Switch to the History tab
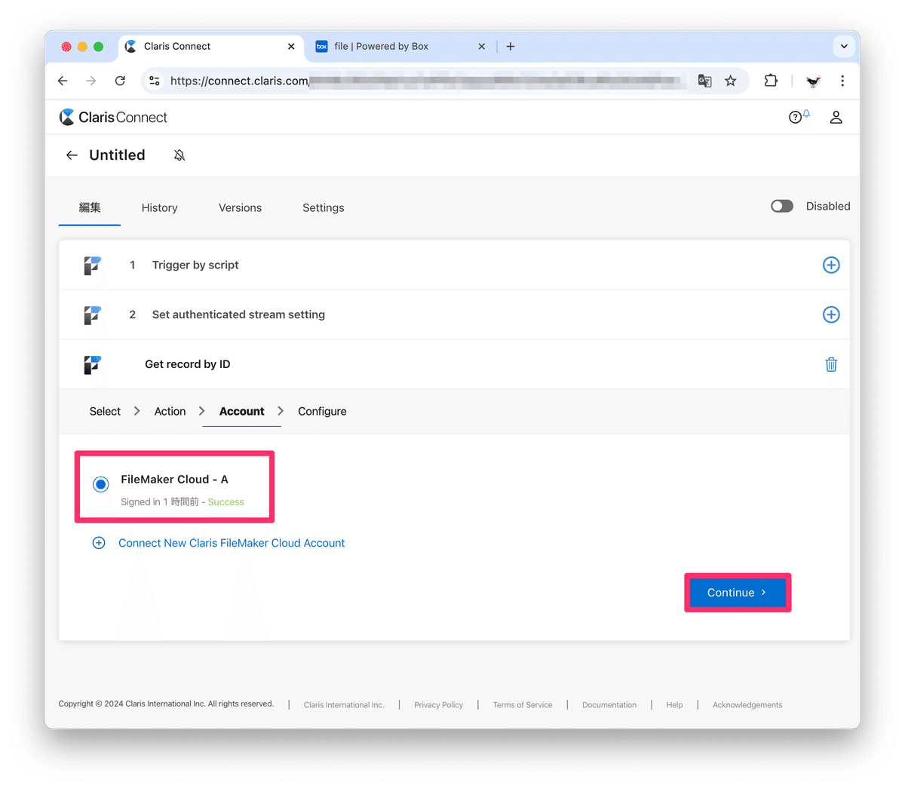The width and height of the screenshot is (905, 788). tap(159, 207)
